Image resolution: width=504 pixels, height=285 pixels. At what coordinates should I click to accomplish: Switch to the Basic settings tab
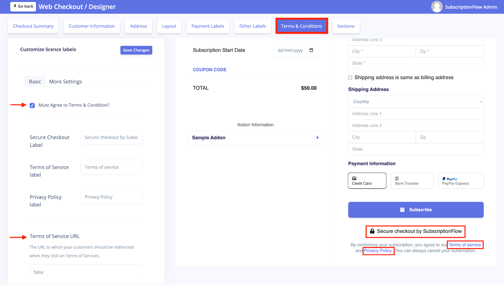[x=35, y=81]
